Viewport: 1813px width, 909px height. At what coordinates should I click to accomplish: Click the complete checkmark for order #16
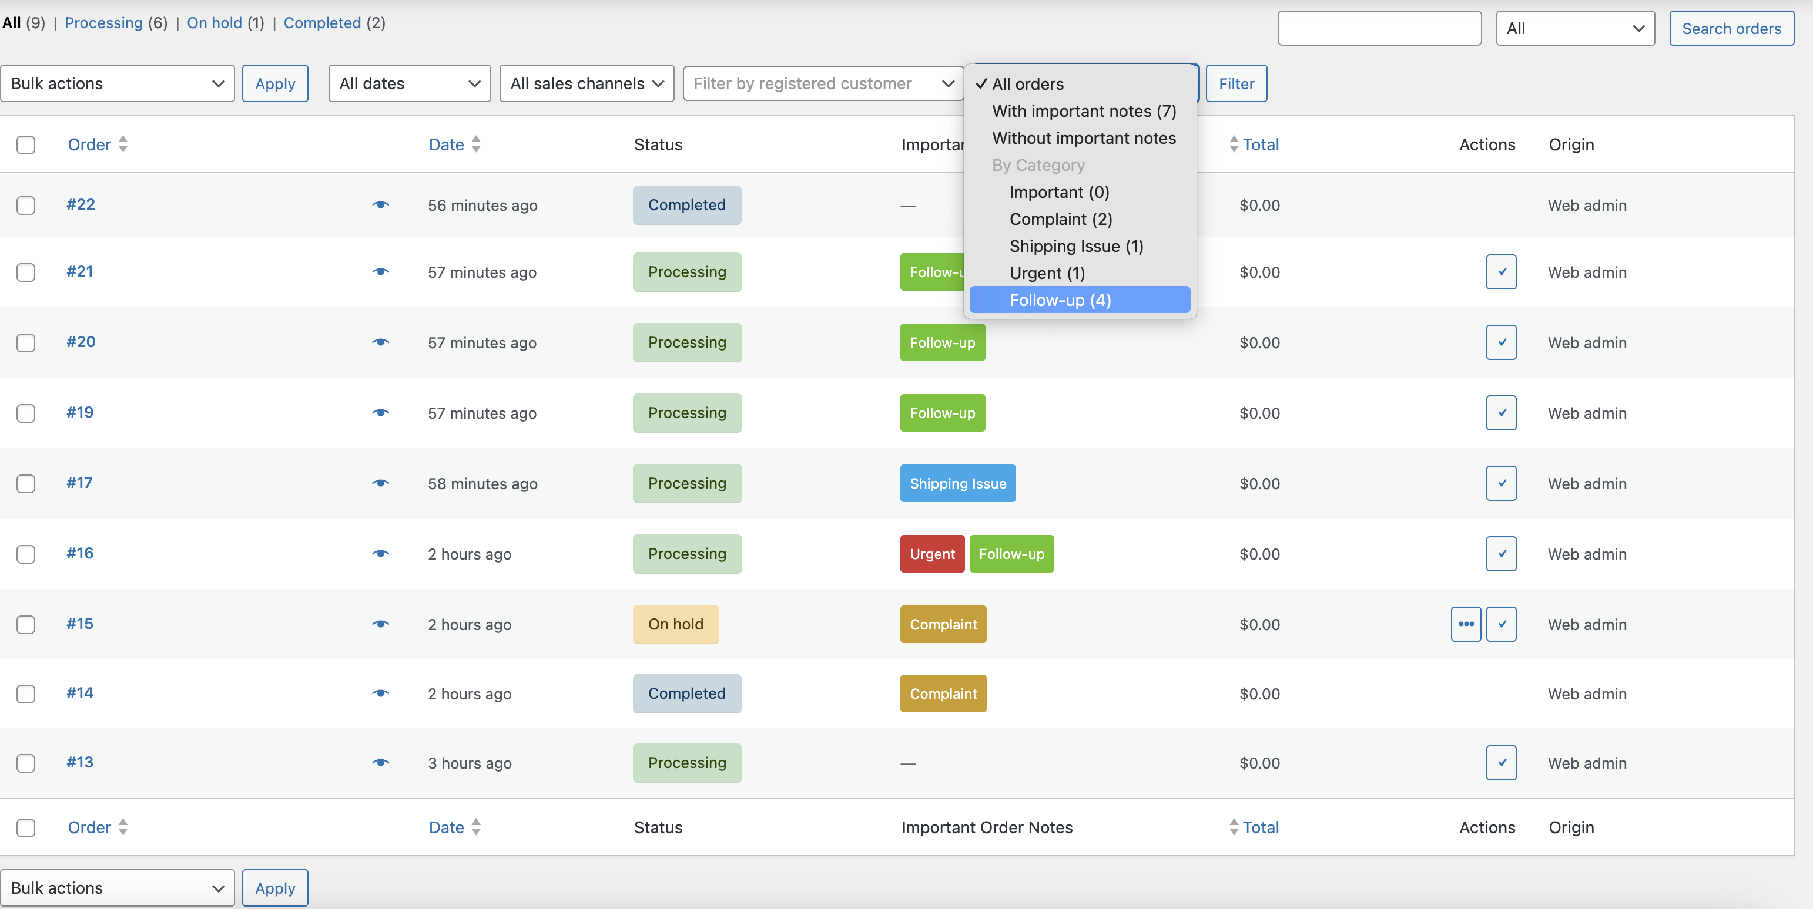pos(1500,554)
